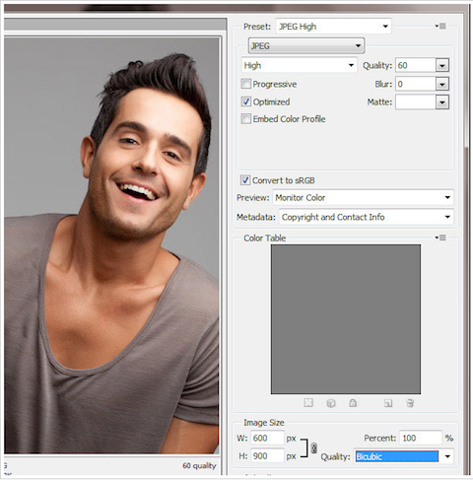Click the trash icon below Color Table
Viewport: 473px width, 480px height.
[x=410, y=403]
